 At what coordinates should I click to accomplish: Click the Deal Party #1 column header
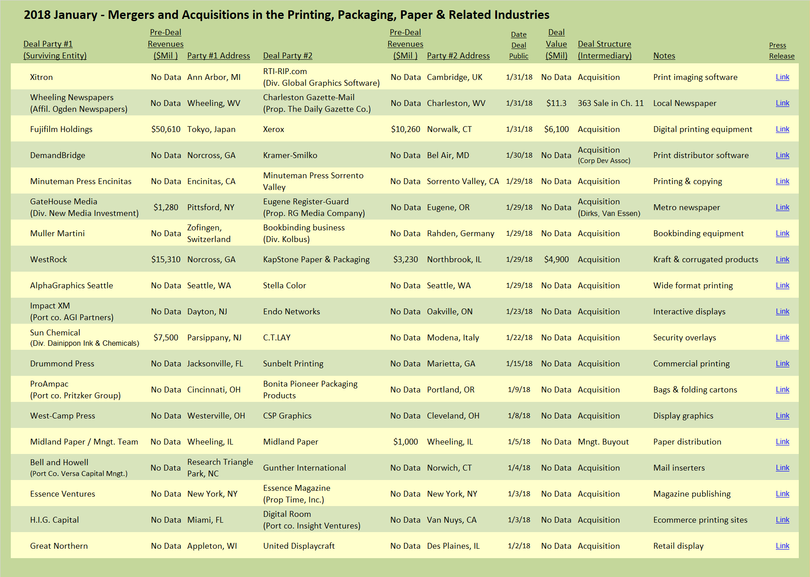click(x=55, y=50)
